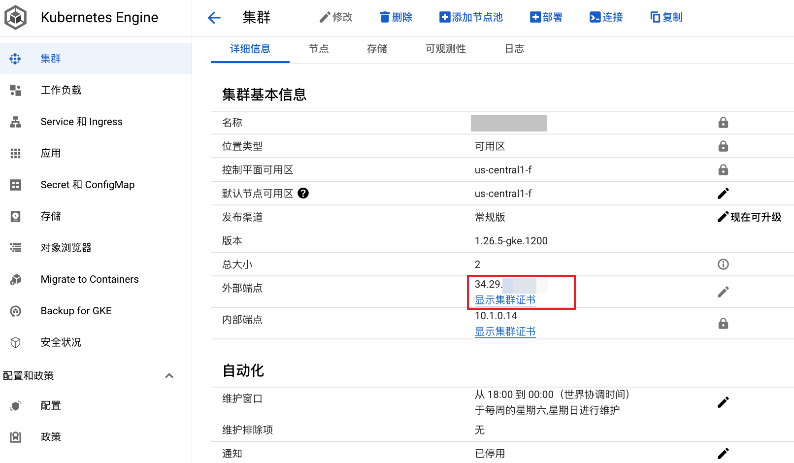Open the 安全状况 page
Screen dimensions: 794x463
(61, 342)
